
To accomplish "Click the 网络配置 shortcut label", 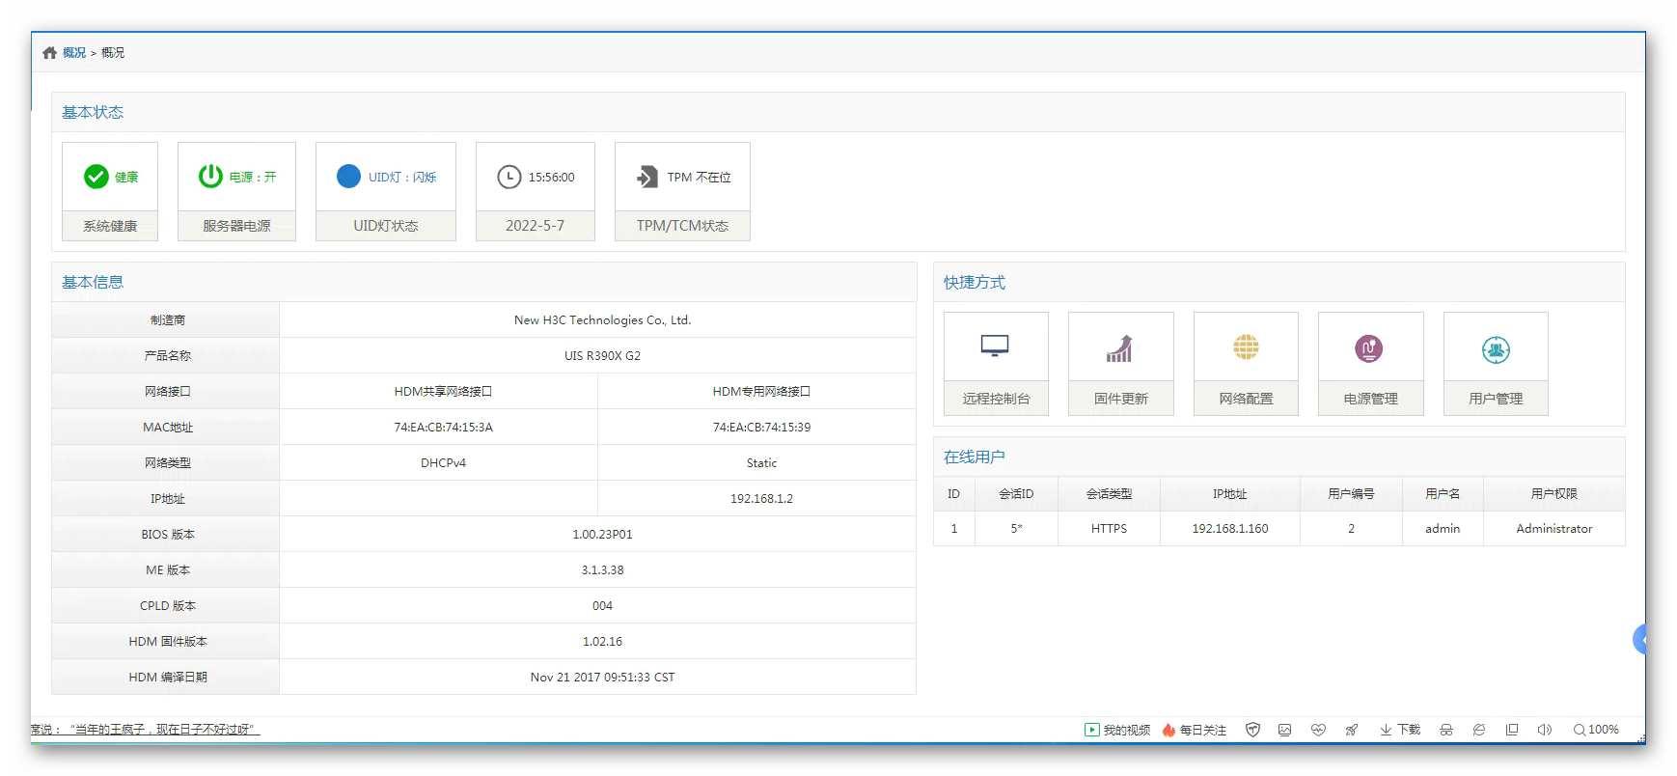I will 1246,399.
